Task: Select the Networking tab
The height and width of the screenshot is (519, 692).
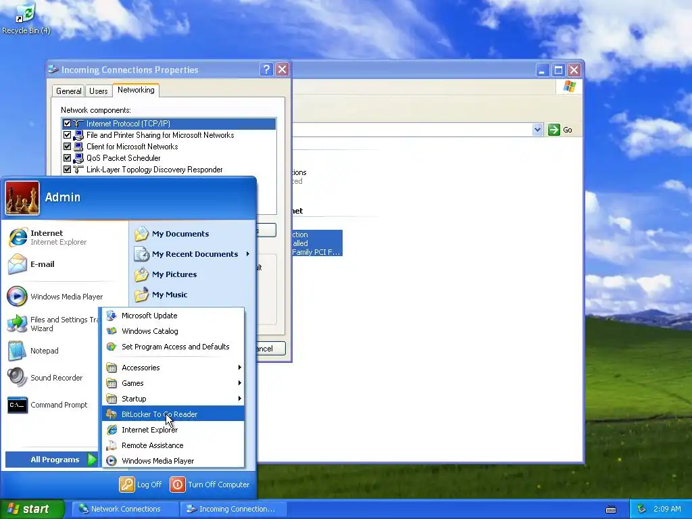Action: (x=136, y=90)
